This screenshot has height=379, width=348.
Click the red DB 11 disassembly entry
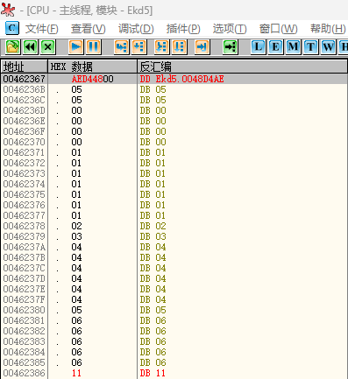(x=153, y=373)
